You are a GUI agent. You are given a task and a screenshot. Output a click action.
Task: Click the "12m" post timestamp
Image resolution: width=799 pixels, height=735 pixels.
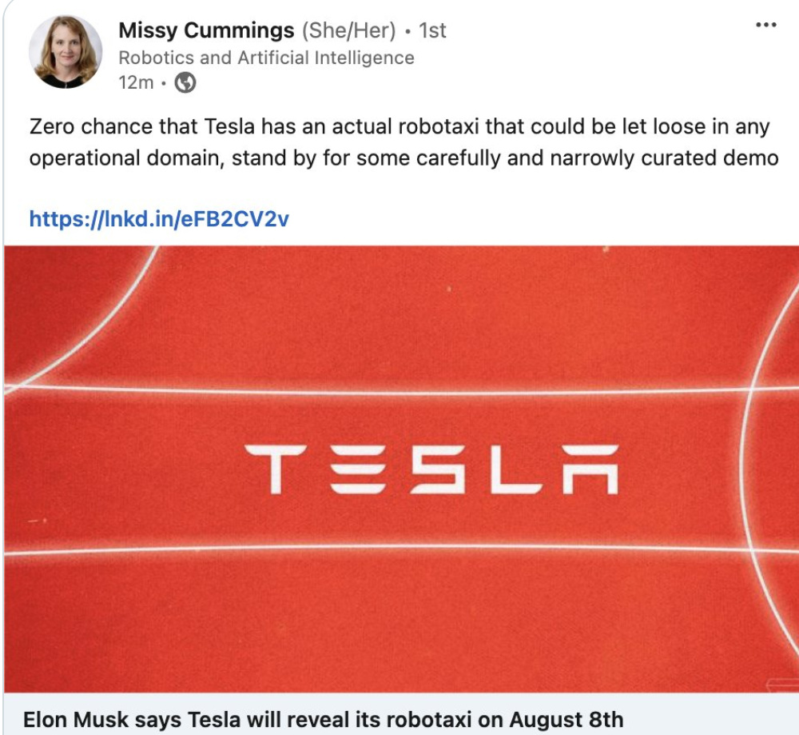pyautogui.click(x=135, y=82)
